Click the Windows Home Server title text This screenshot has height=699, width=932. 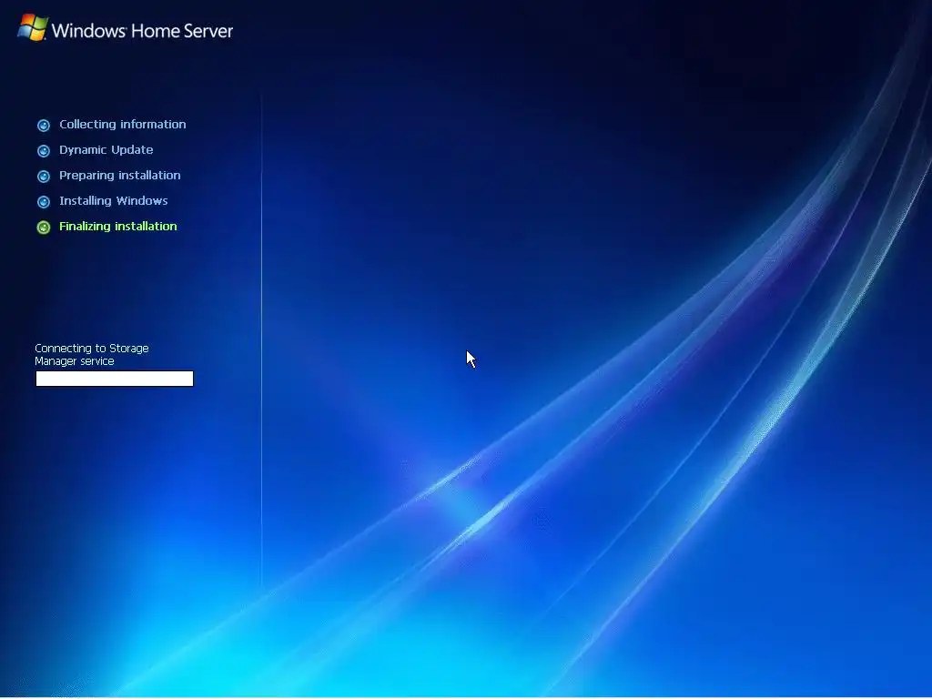[x=143, y=31]
